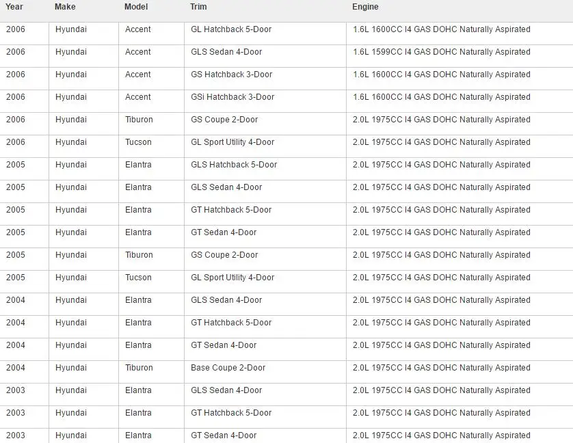The image size is (573, 443).
Task: Click Hyundai make in the Base Coupe row
Action: pyautogui.click(x=71, y=368)
